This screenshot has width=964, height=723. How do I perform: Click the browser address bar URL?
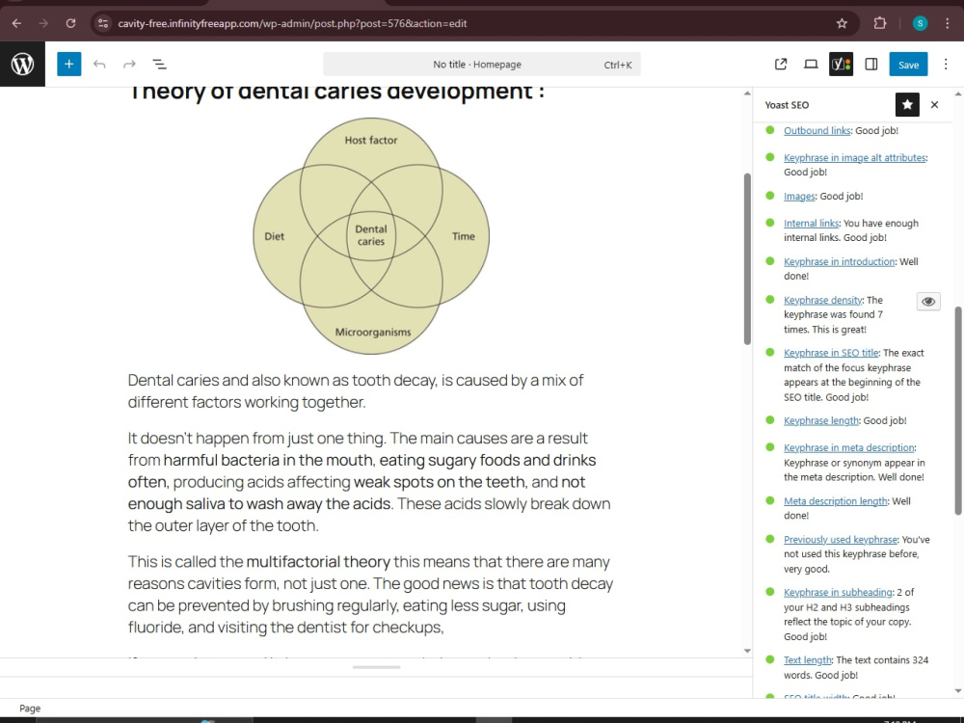coord(292,23)
